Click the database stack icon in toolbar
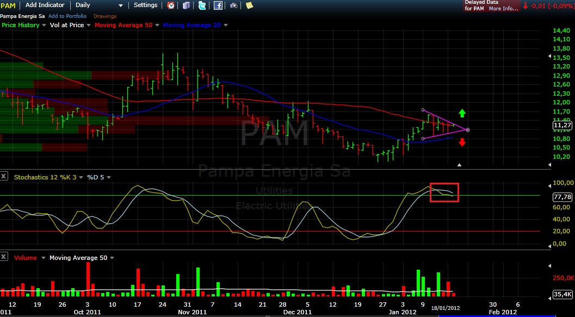This screenshot has width=575, height=317. pos(187,5)
